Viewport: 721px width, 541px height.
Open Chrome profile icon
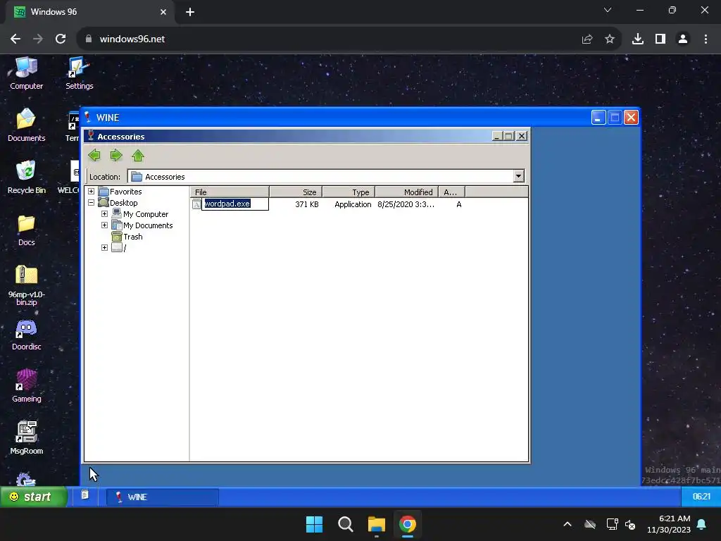click(x=683, y=39)
